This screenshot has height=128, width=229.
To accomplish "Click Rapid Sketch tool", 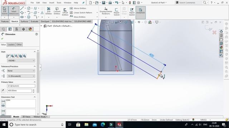I will tap(132, 12).
